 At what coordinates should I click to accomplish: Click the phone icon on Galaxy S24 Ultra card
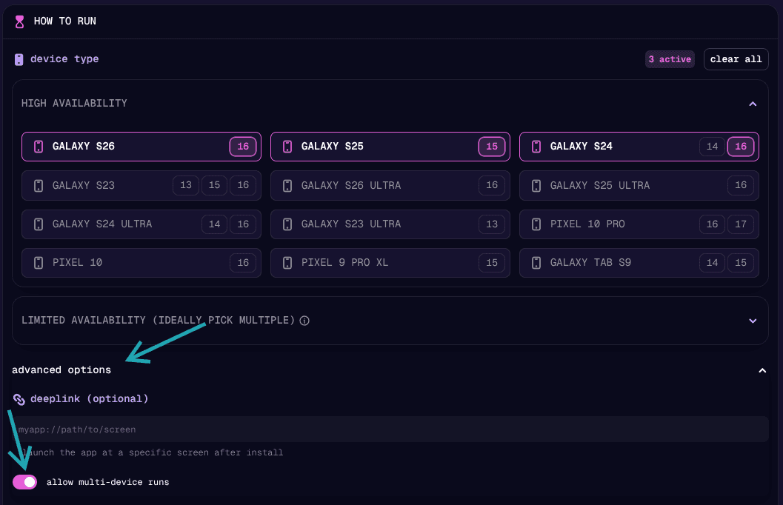(39, 224)
